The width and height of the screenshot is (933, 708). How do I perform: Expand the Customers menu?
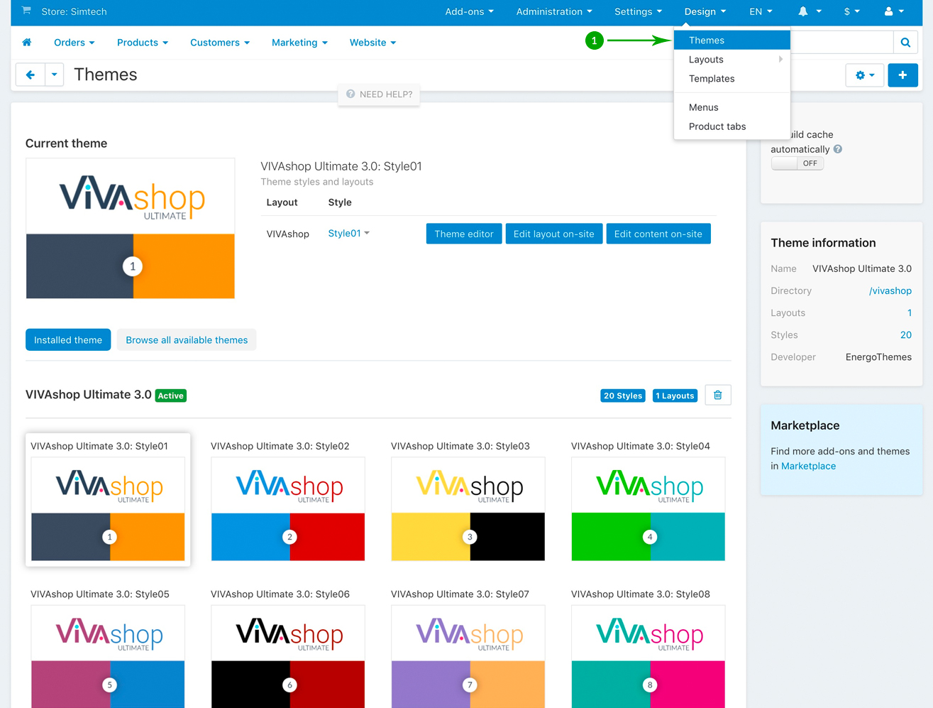(220, 43)
